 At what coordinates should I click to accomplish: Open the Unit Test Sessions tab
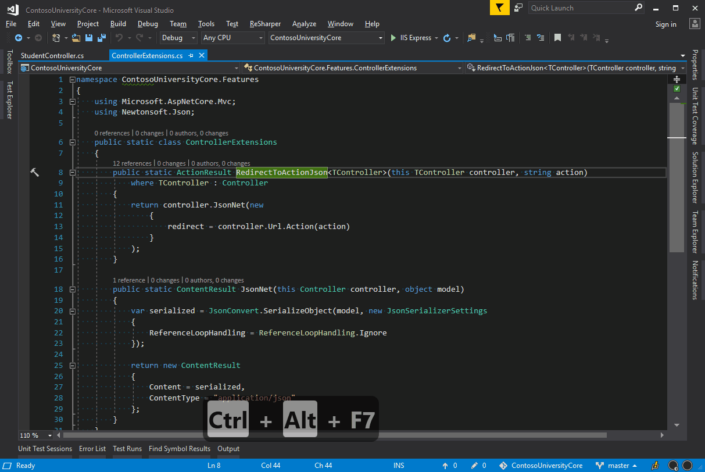(x=45, y=449)
